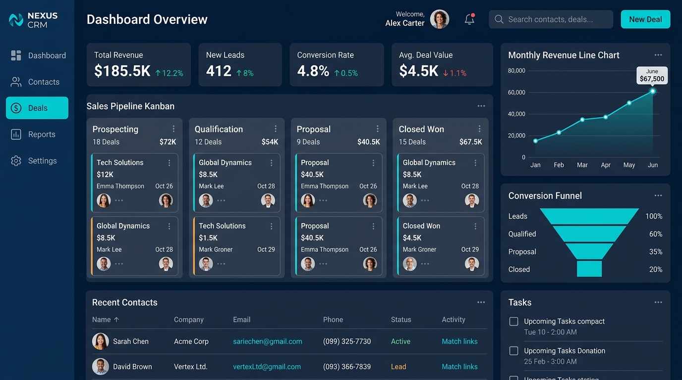
Task: Click the vertexLtd@gmail.com email link
Action: (267, 367)
